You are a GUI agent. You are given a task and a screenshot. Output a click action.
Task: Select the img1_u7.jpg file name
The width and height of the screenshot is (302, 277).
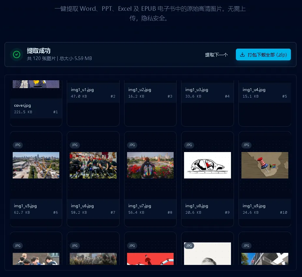(x=140, y=206)
